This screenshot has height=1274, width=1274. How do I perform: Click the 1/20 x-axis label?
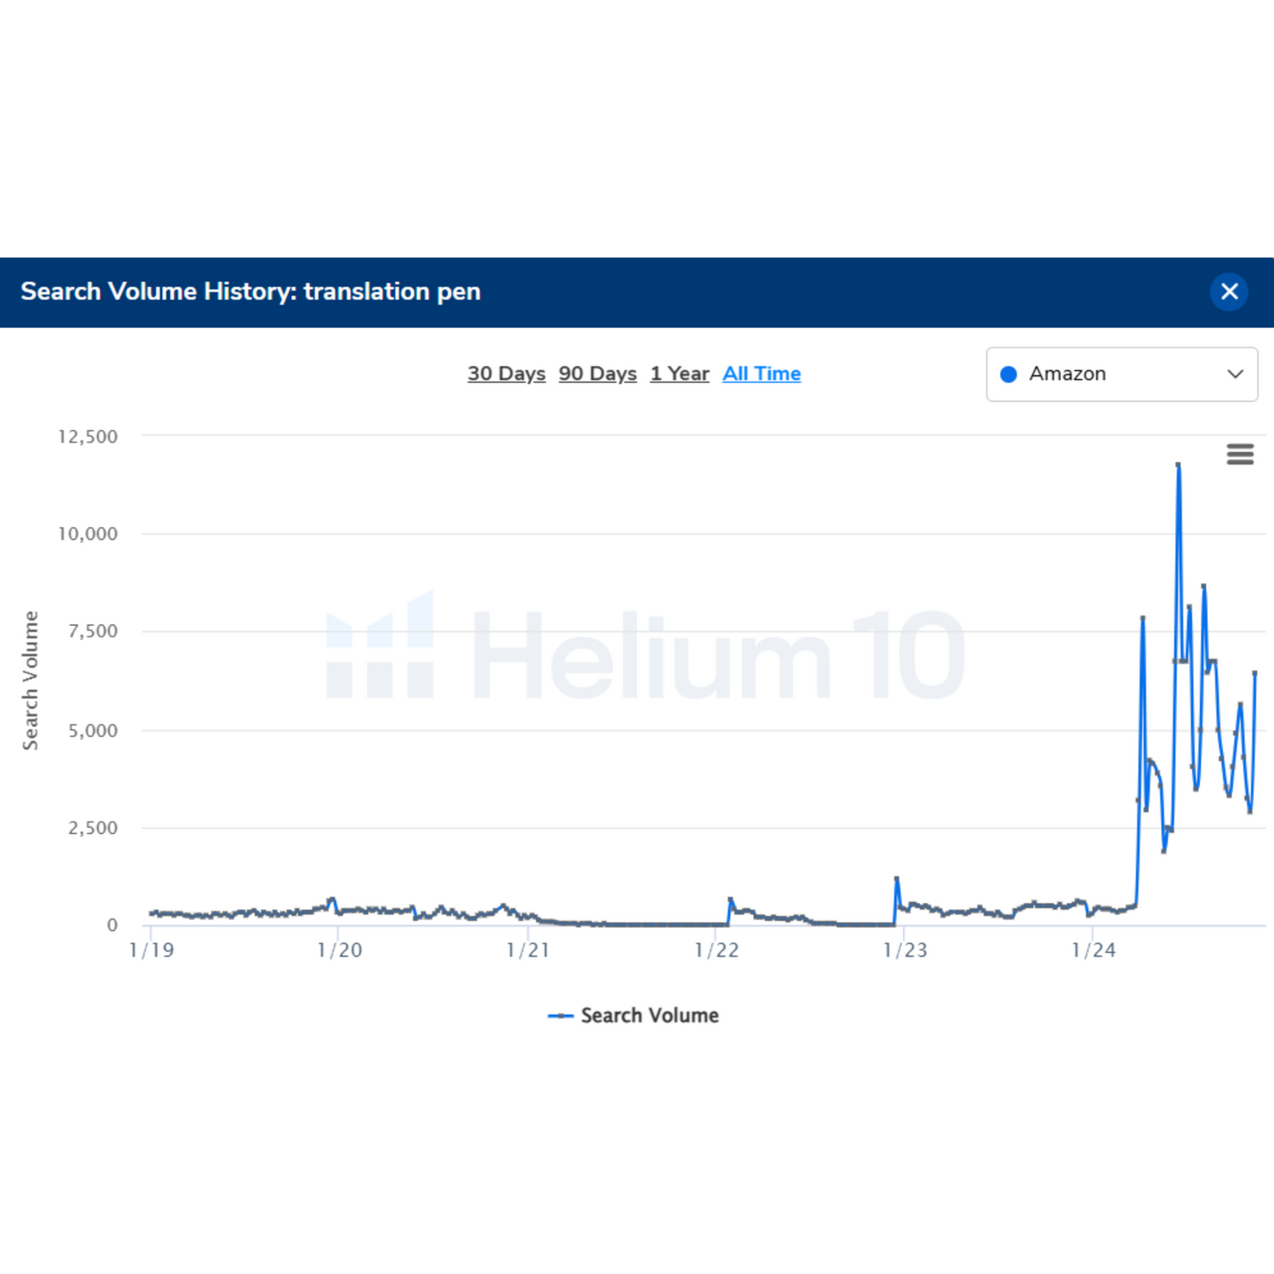(339, 950)
